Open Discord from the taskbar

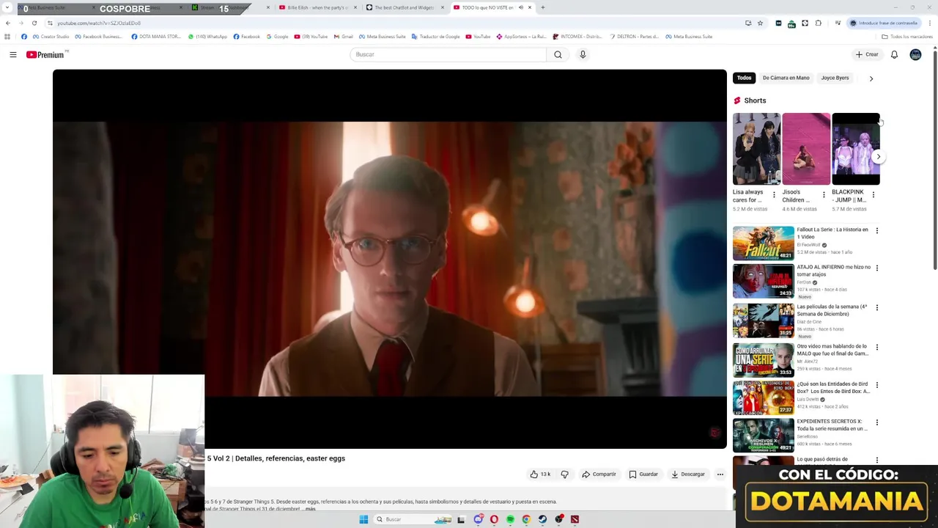pyautogui.click(x=478, y=519)
